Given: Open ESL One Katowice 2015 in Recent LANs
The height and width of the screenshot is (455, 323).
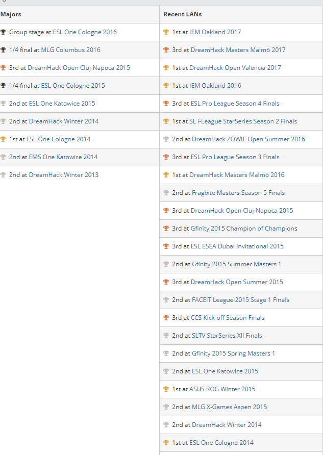Looking at the screenshot, I should pos(225,371).
